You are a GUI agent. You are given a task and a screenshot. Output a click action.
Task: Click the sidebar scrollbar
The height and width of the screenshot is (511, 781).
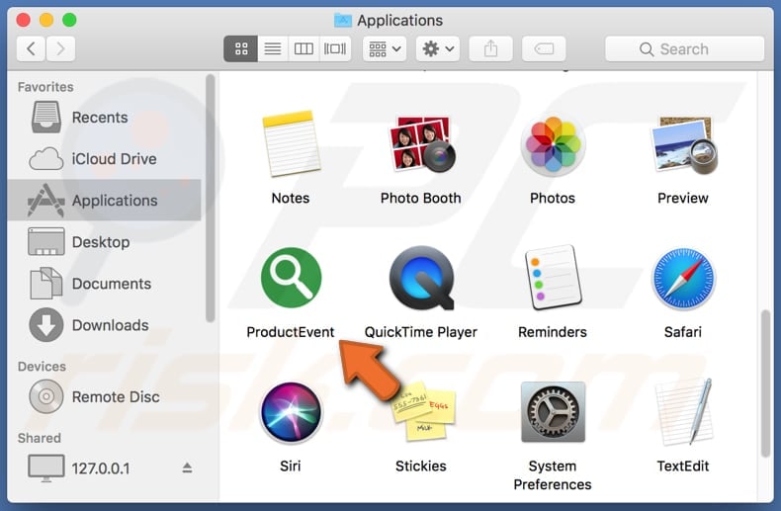211,199
